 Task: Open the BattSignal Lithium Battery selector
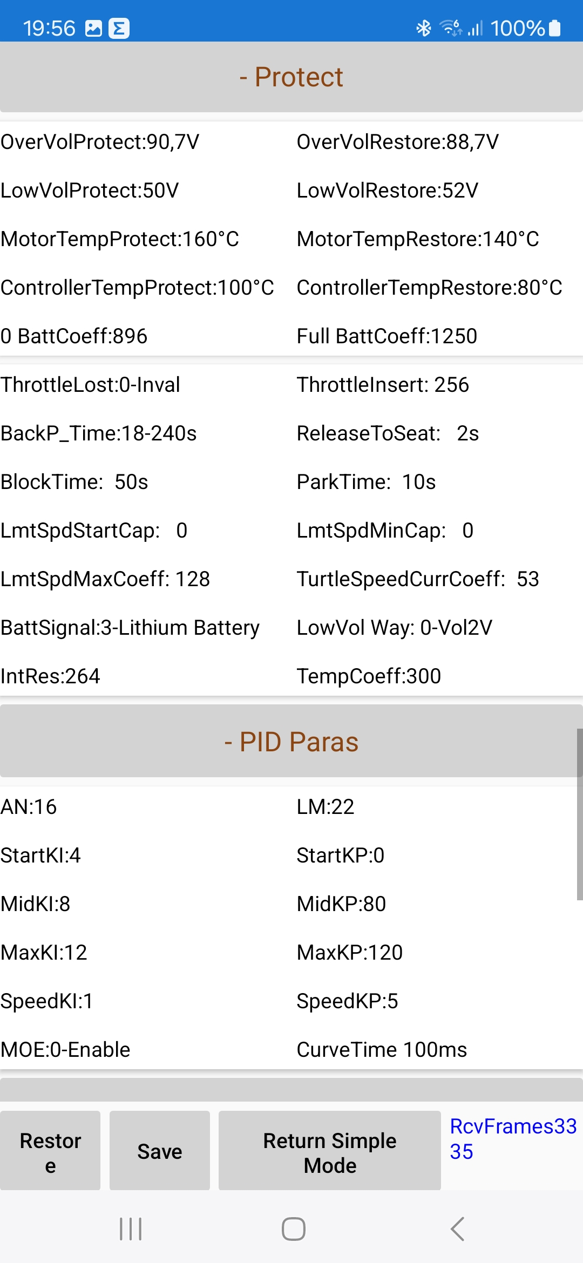pyautogui.click(x=130, y=628)
